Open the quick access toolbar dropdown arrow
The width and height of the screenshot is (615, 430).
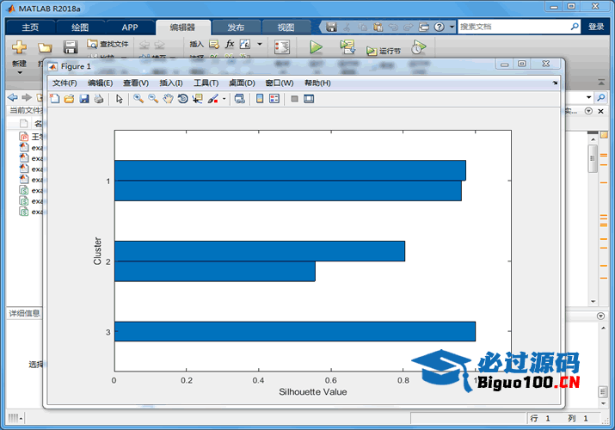[x=452, y=27]
